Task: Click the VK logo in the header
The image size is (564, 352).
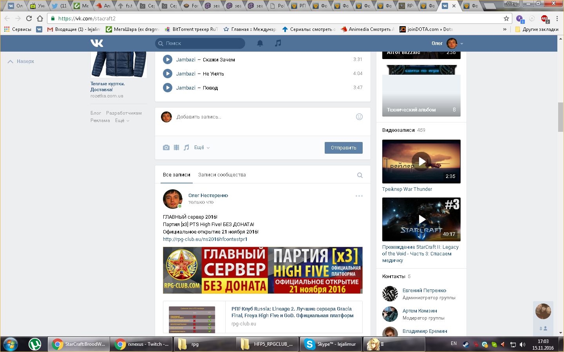Action: pyautogui.click(x=97, y=43)
